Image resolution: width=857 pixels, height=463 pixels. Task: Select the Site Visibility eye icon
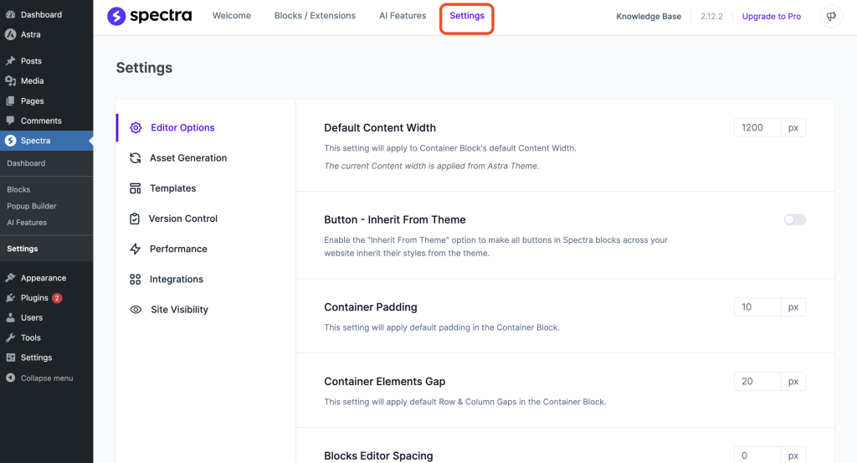(x=135, y=310)
